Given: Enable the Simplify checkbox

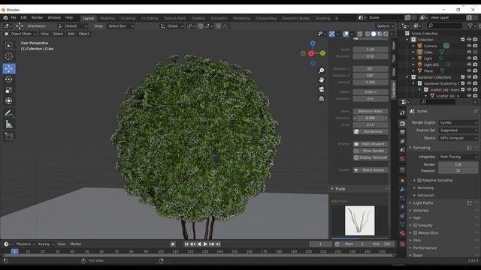Looking at the screenshot, I should [x=415, y=225].
